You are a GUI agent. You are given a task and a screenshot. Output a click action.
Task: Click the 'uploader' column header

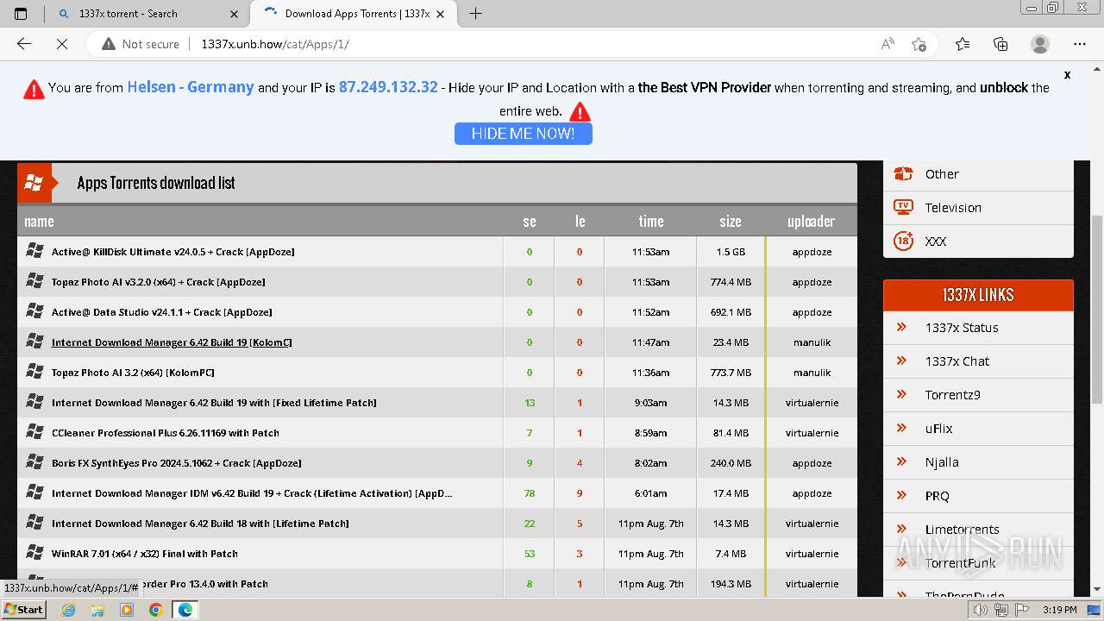[x=812, y=222]
